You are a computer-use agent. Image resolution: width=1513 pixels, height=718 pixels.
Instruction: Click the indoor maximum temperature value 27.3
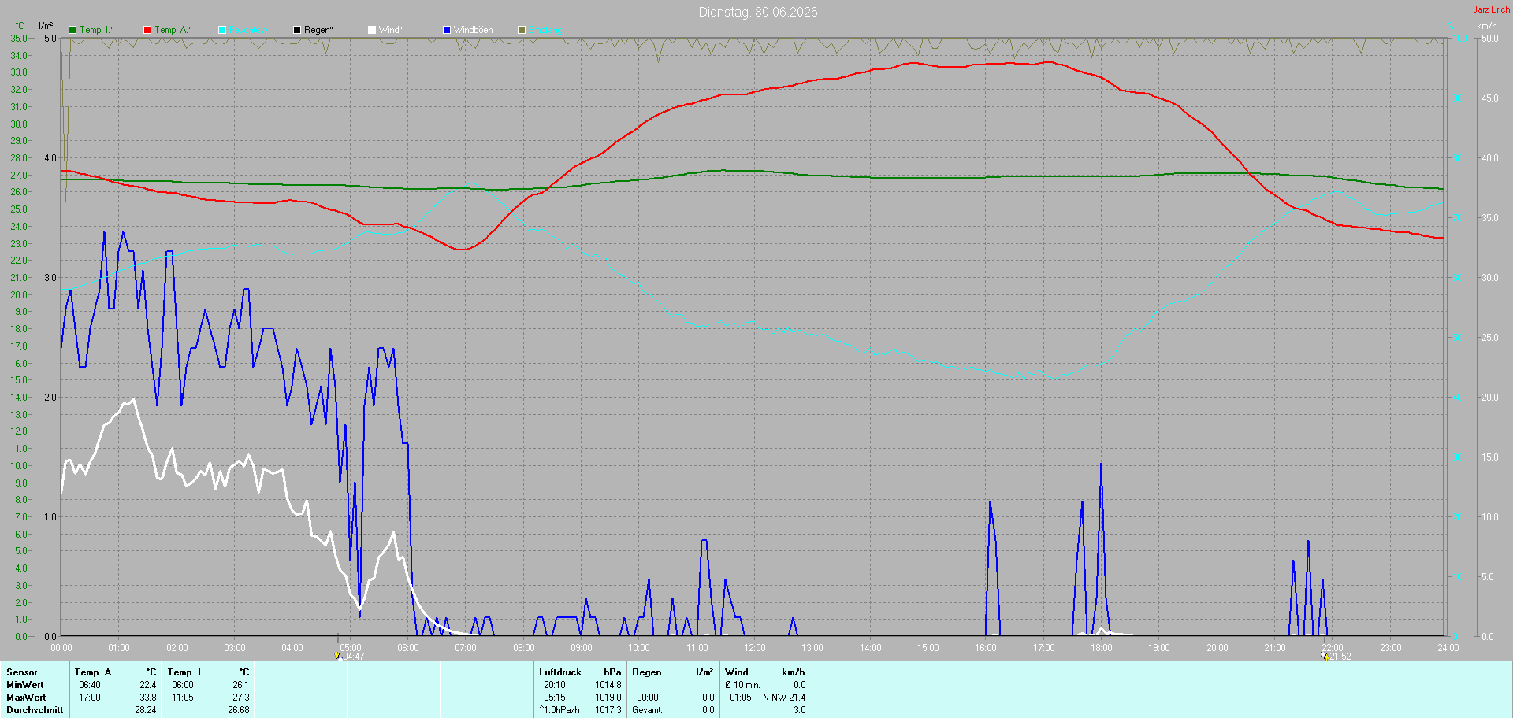tap(240, 698)
